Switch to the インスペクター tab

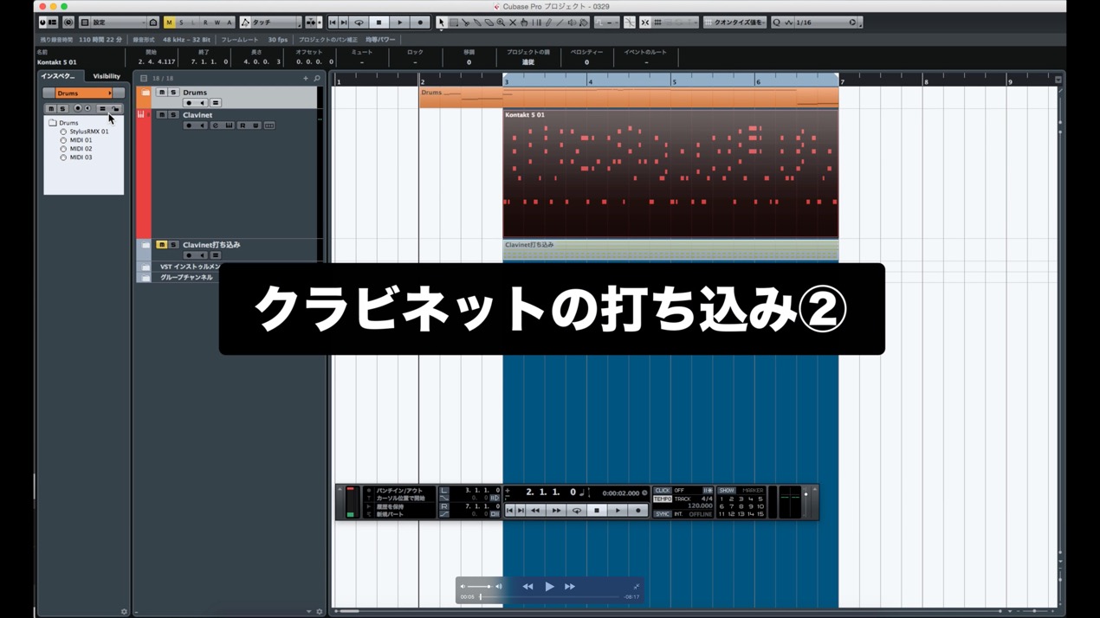pos(59,76)
